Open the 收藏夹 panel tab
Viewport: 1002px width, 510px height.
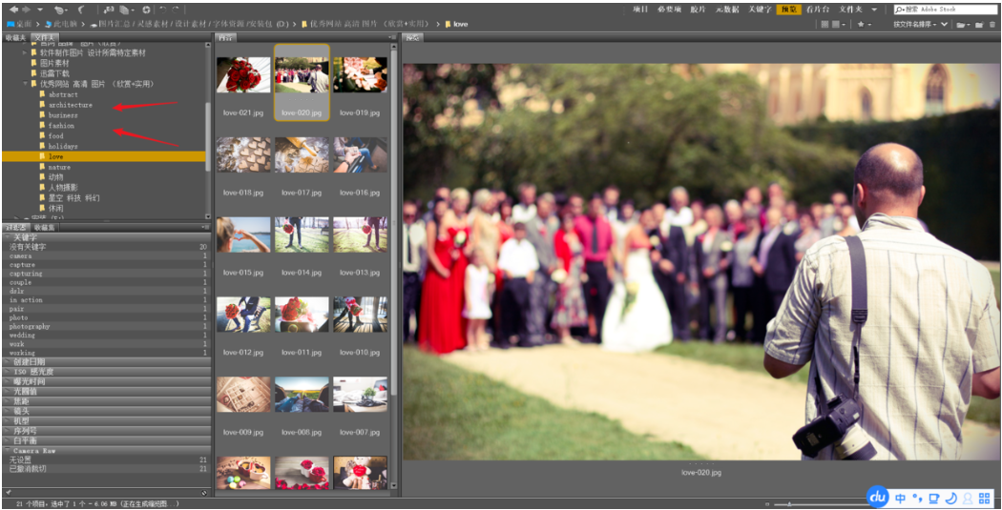pos(15,38)
